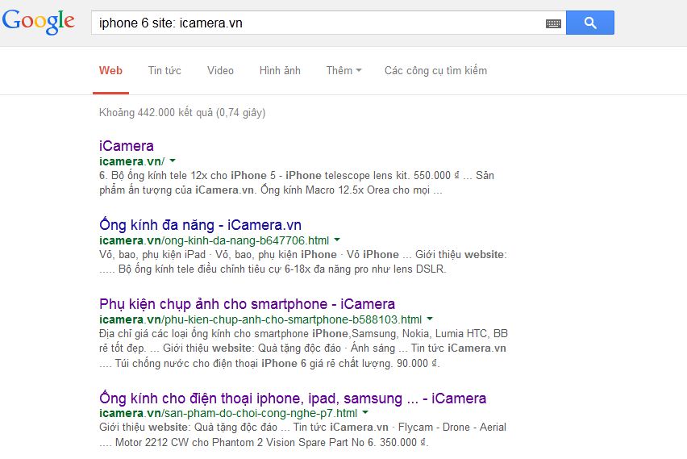This screenshot has height=459, width=687.
Task: Expand the arrow next to icamera.vn/ URL
Action: [173, 161]
